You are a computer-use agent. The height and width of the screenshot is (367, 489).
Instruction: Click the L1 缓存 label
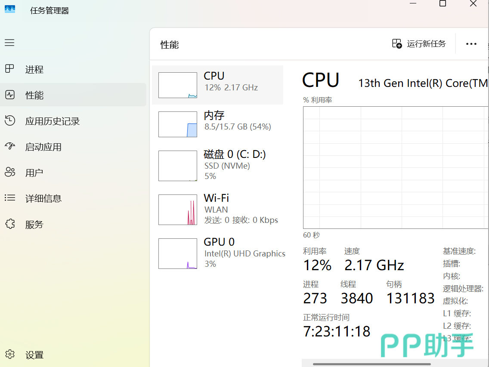click(457, 313)
